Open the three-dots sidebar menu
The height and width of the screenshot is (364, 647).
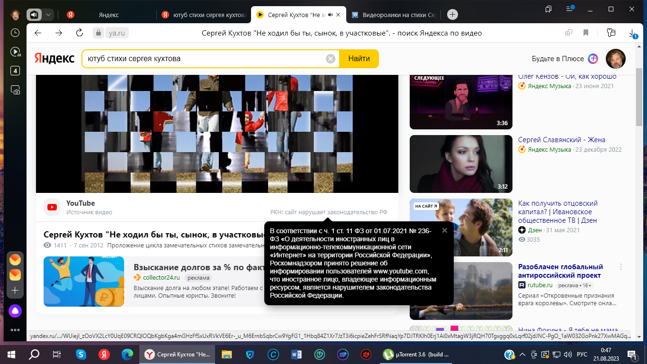click(15, 330)
